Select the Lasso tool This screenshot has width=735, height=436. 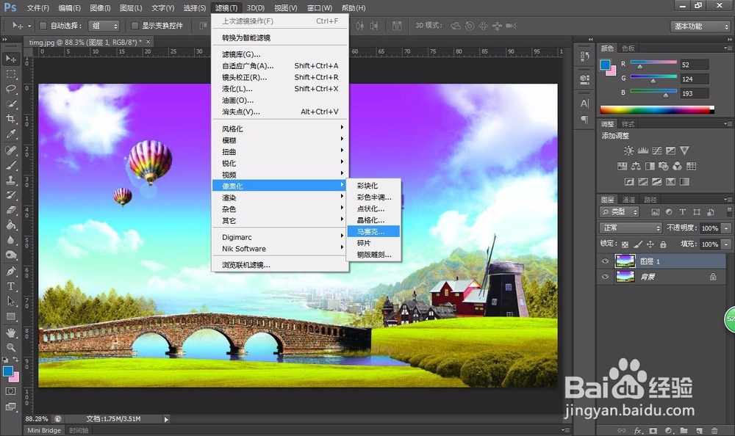(10, 89)
